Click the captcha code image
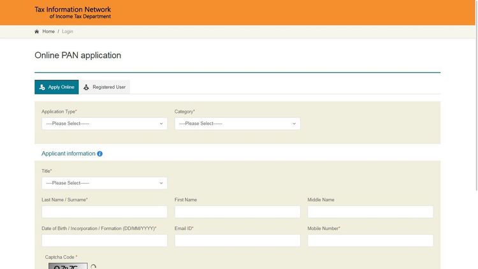This screenshot has height=269, width=478. click(68, 266)
